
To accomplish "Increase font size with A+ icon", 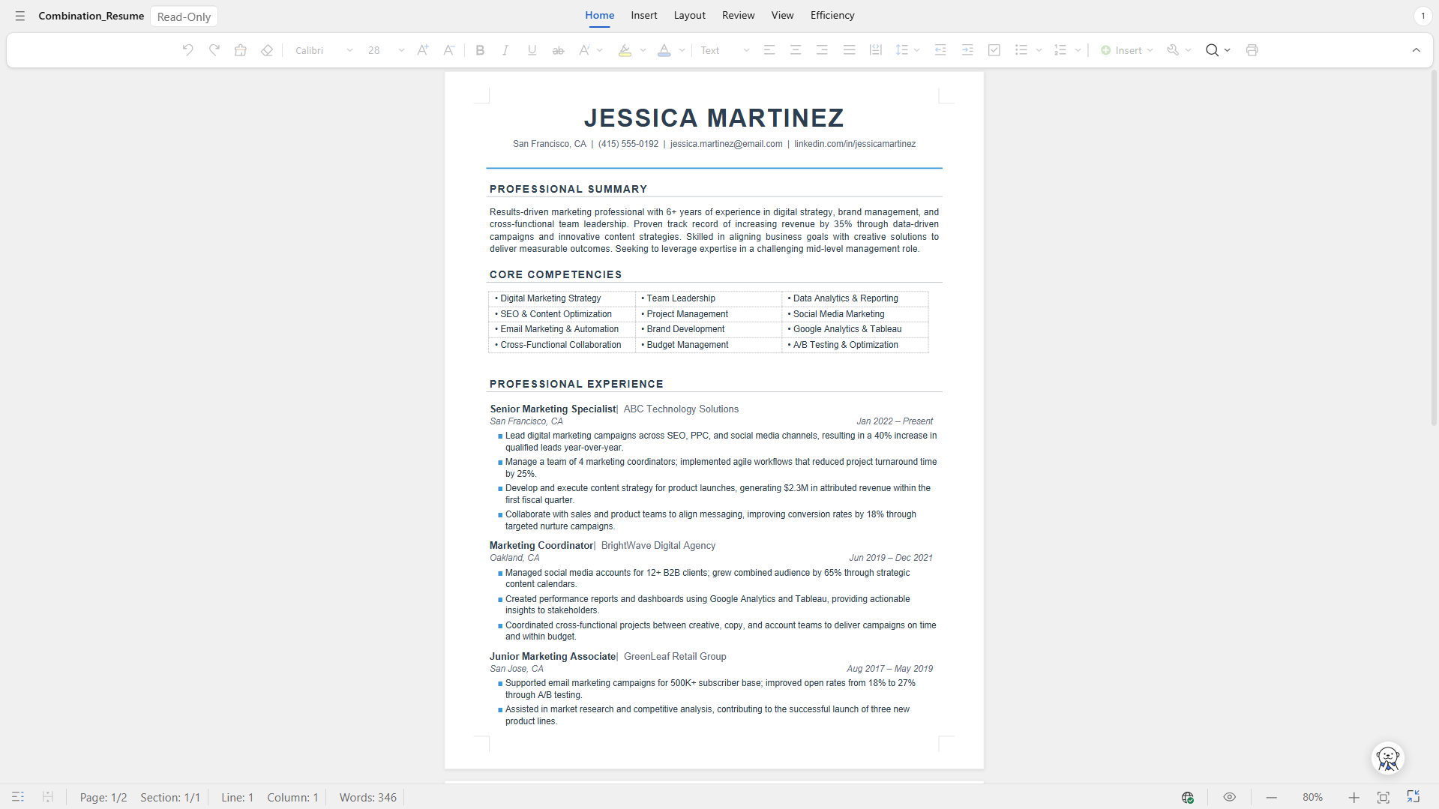I will coord(423,50).
